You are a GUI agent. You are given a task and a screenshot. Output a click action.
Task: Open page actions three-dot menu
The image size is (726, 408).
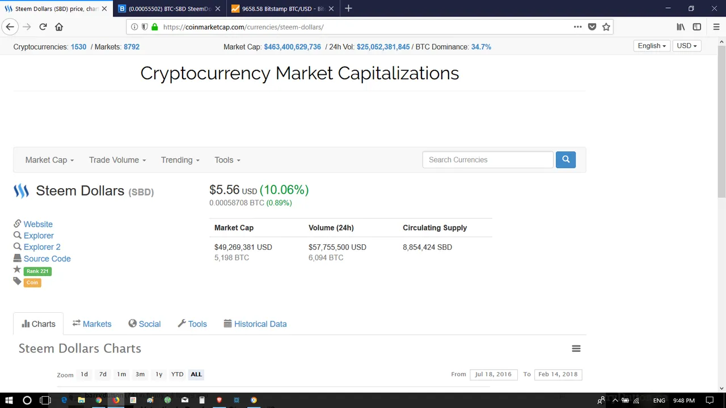(x=577, y=27)
